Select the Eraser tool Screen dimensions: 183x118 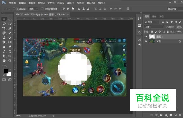click(x=4, y=42)
